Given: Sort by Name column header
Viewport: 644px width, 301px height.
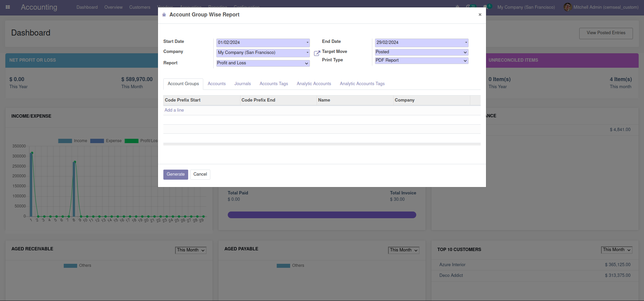Looking at the screenshot, I should click(355, 100).
